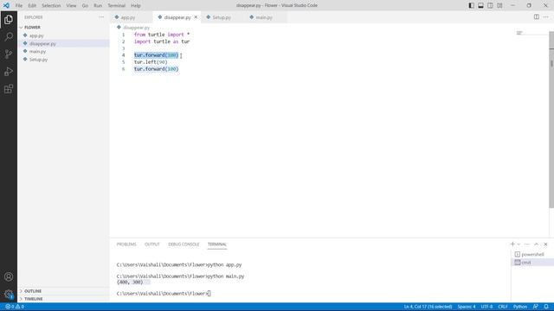
Task: Open the Terminal menu
Action: (x=117, y=5)
